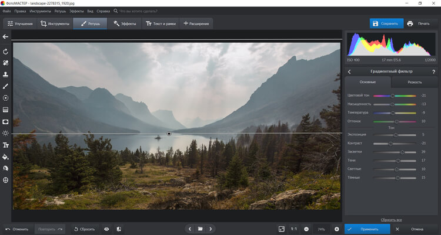Choose the gradient filter tool

5,110
